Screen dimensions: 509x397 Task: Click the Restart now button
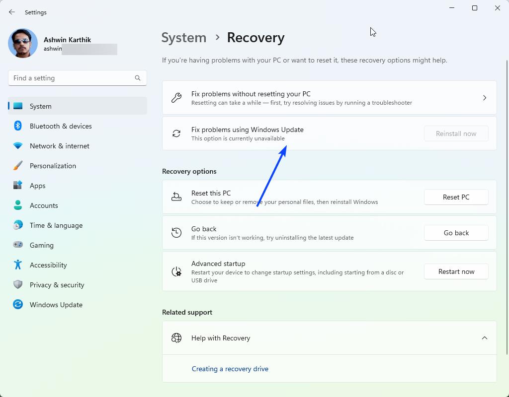tap(456, 271)
